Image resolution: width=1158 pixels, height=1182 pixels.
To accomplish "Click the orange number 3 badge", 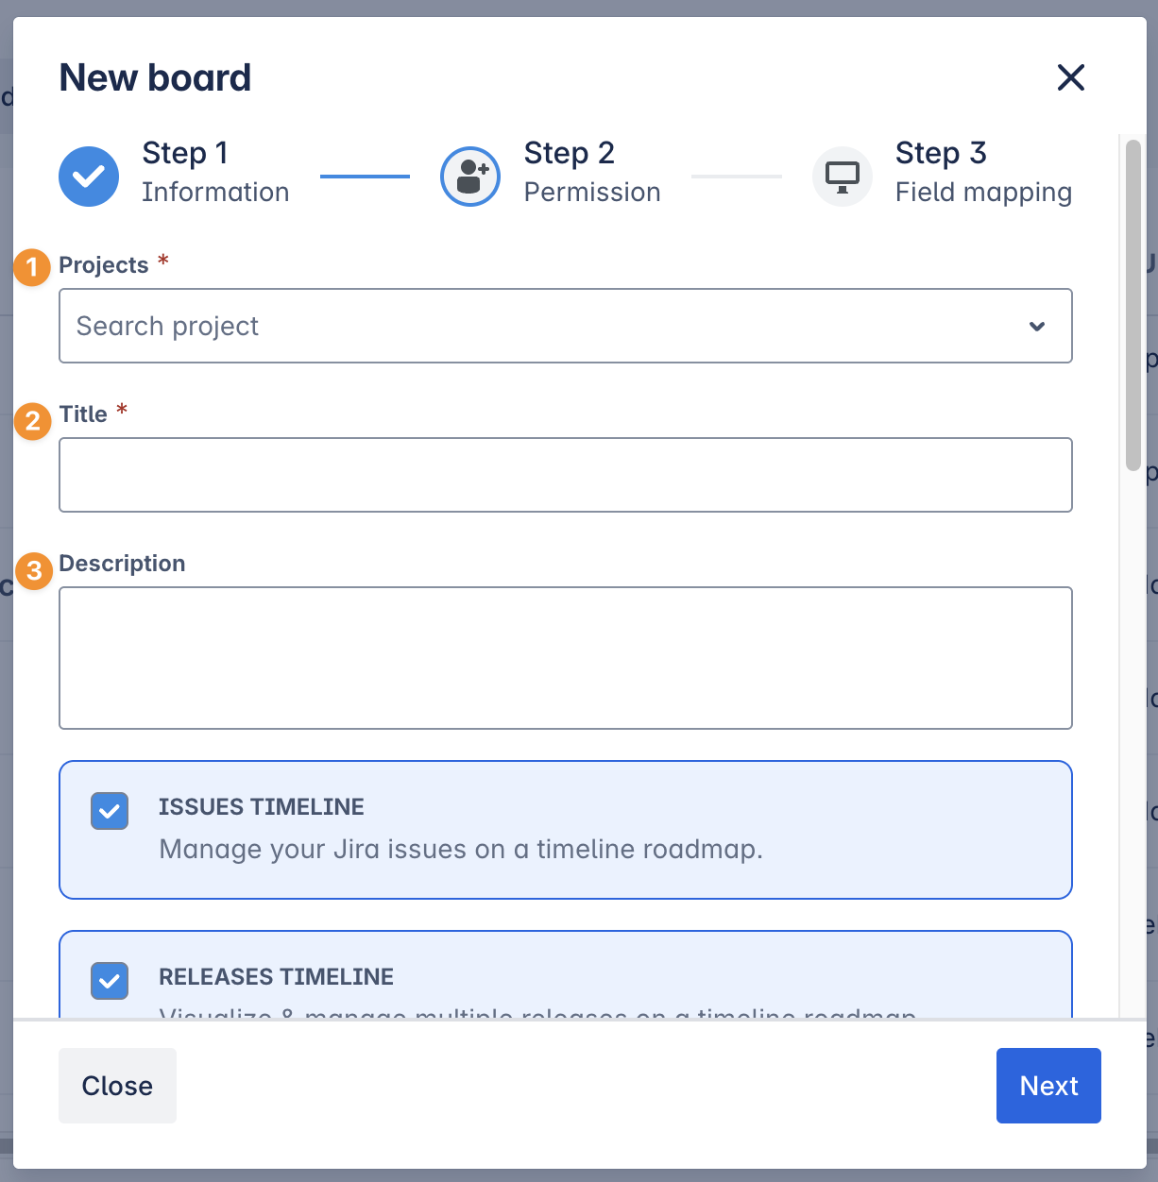I will (34, 571).
